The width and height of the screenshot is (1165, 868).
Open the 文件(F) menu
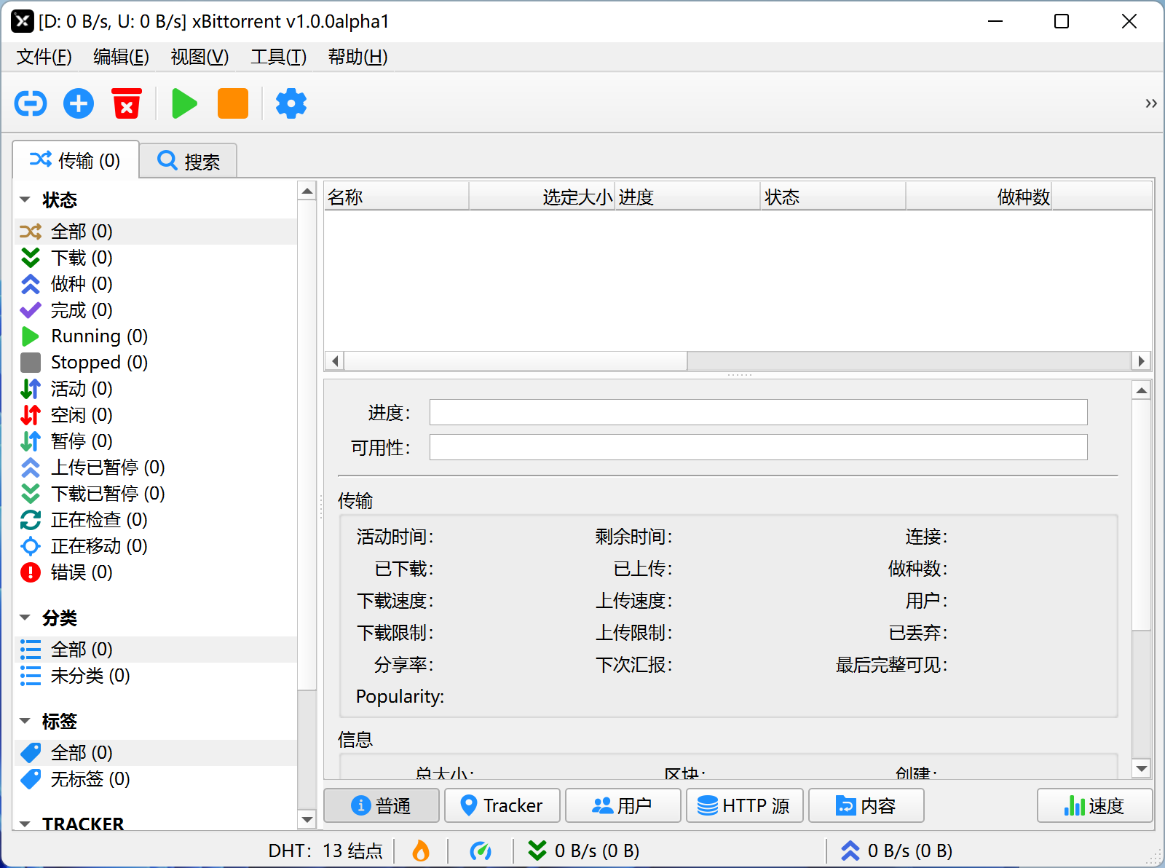point(44,57)
